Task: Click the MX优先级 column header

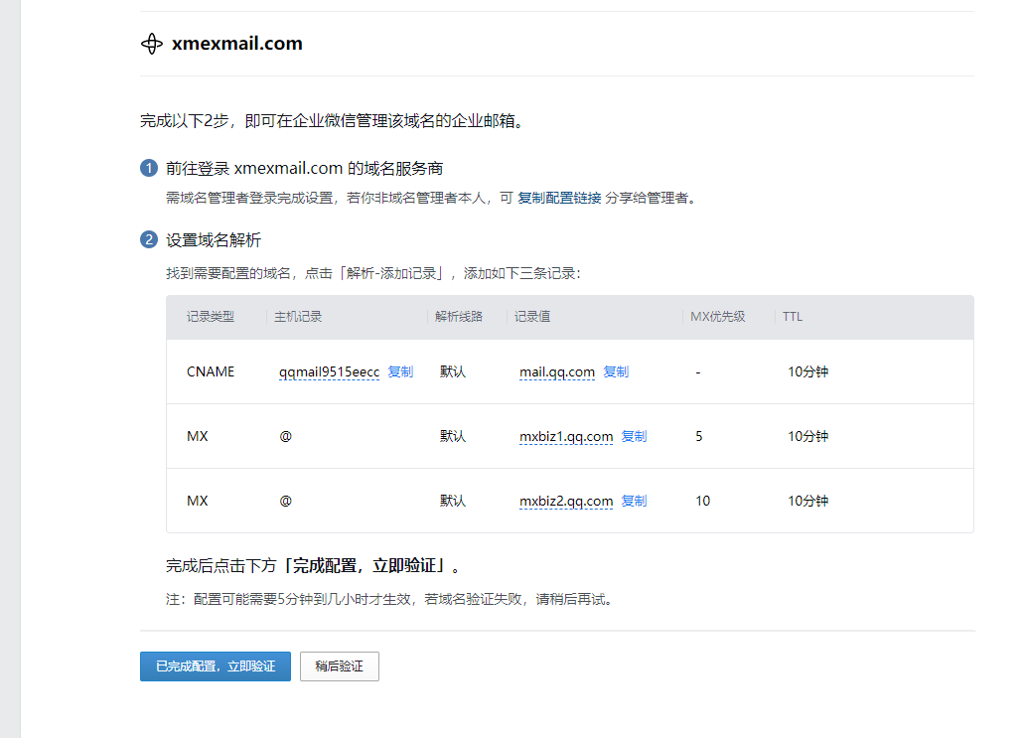Action: (718, 317)
